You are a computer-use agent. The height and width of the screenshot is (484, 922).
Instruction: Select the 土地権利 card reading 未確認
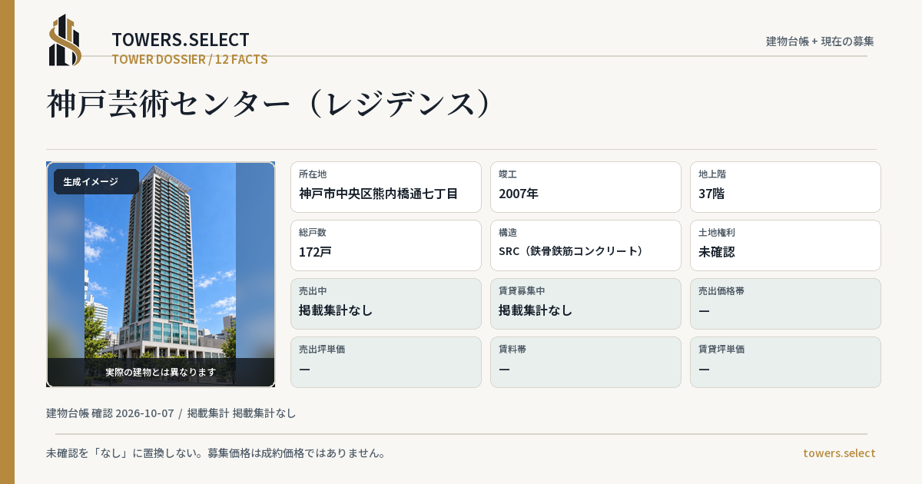click(785, 245)
